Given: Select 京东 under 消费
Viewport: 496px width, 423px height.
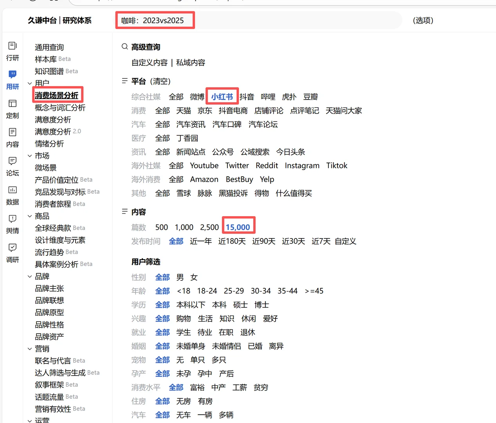Looking at the screenshot, I should (x=205, y=111).
